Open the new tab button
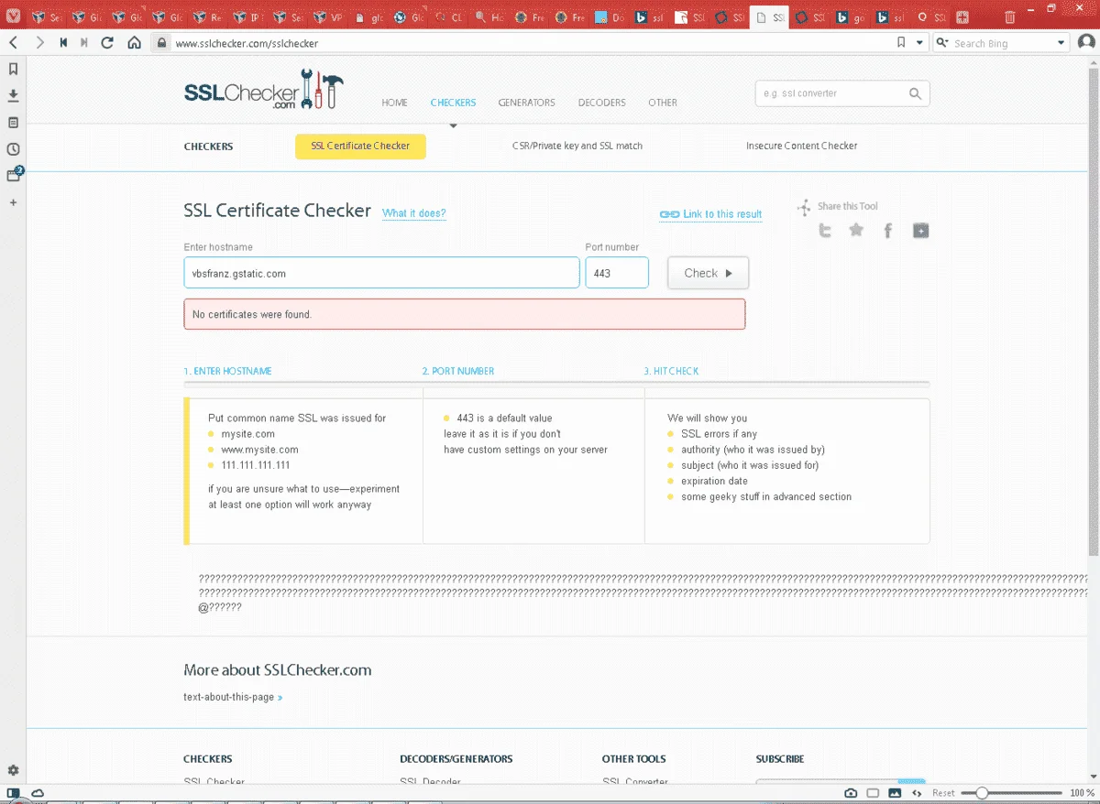This screenshot has width=1100, height=804. pyautogui.click(x=962, y=16)
